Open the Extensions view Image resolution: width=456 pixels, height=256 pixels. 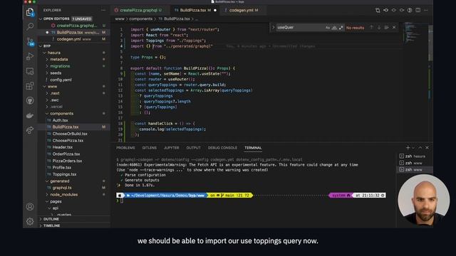30,86
